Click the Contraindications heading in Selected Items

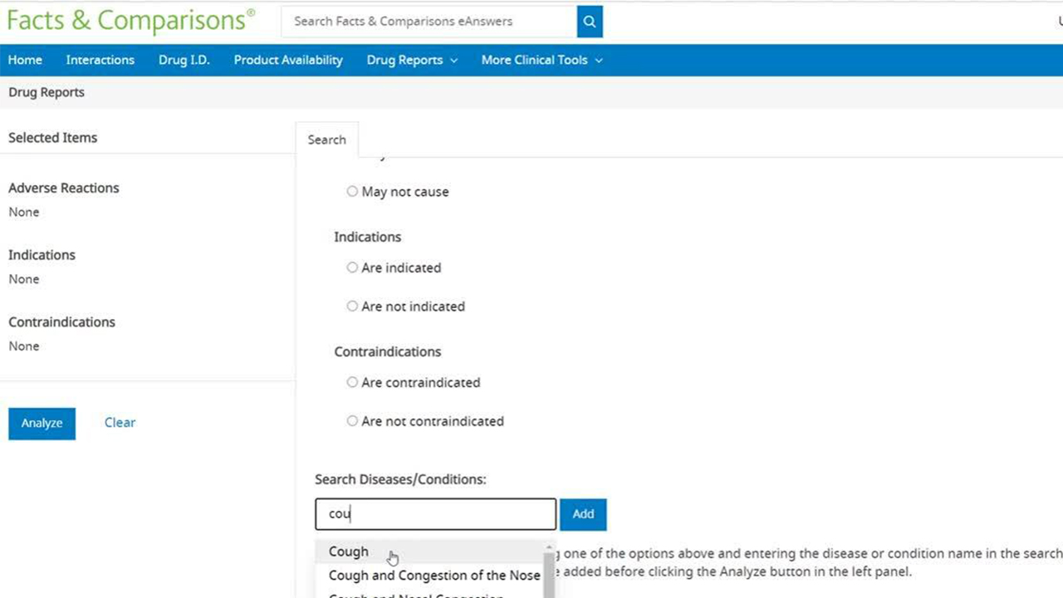point(62,322)
